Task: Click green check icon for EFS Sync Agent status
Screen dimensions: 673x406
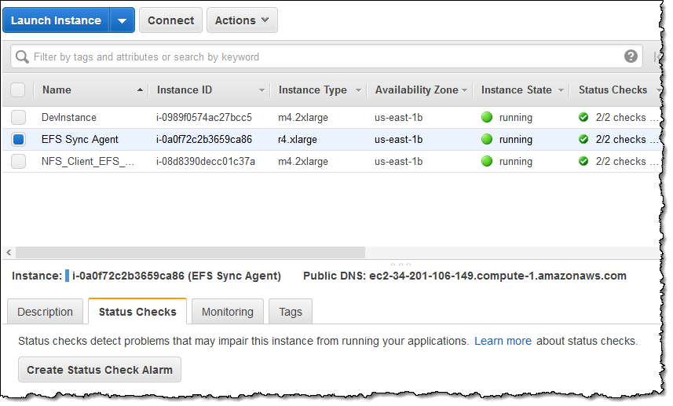Action: coord(583,140)
